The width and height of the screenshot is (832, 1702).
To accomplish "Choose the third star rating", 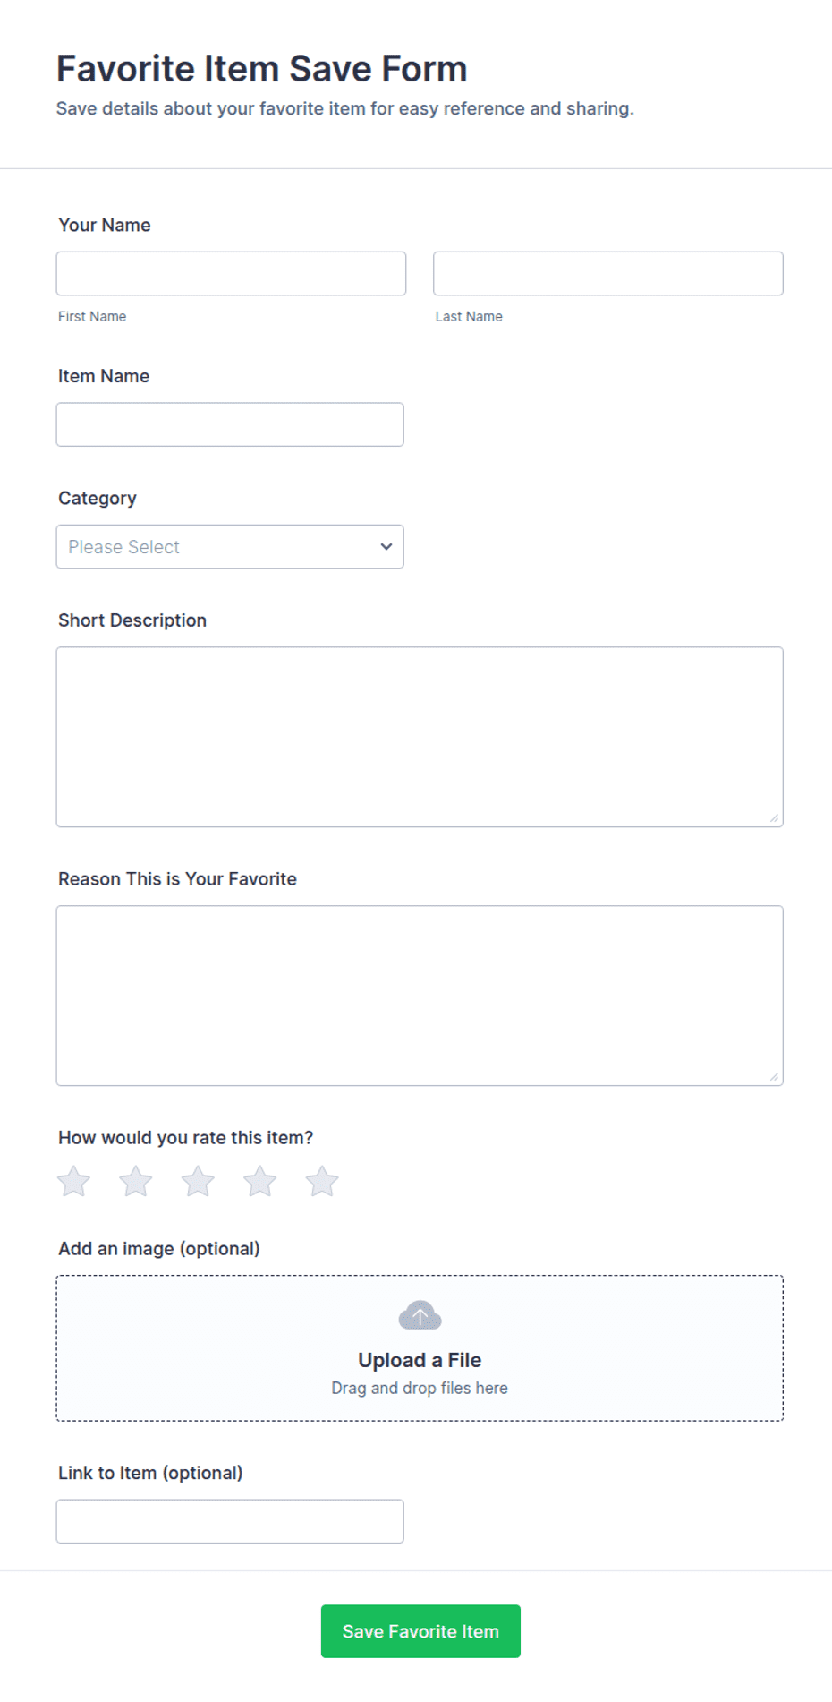I will 198,1181.
